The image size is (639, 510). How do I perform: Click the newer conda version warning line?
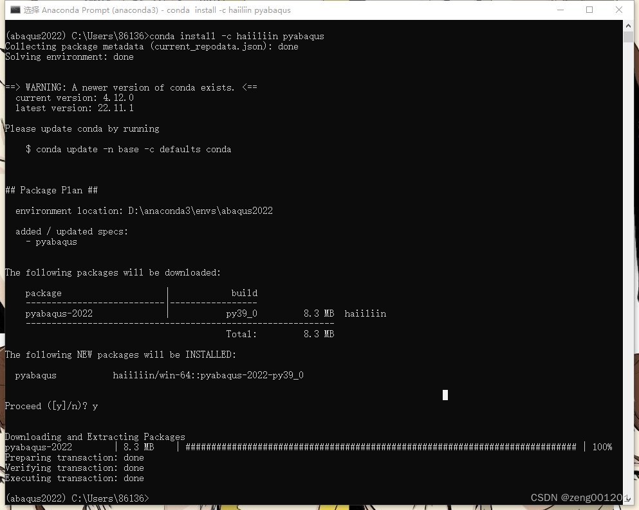(x=129, y=87)
